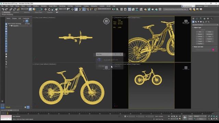Click the Cone primitive button

coord(209,32)
